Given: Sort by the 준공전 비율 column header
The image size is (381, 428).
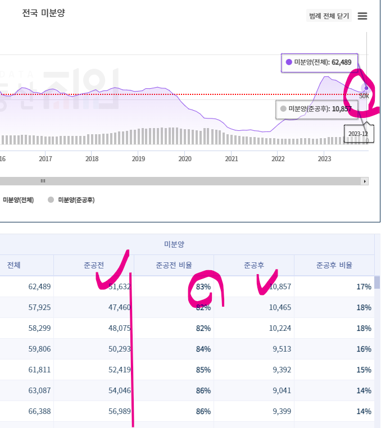Looking at the screenshot, I should [x=174, y=265].
